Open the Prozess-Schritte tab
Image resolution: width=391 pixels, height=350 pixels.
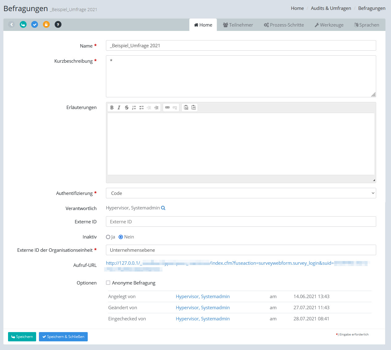[x=284, y=25]
